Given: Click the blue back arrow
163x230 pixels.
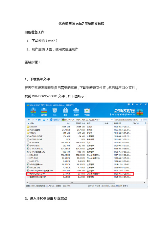Looking at the screenshot, I should point(29,120).
